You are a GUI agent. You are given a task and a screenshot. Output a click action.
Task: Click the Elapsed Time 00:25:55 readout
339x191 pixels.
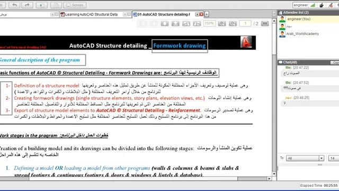click(319, 186)
